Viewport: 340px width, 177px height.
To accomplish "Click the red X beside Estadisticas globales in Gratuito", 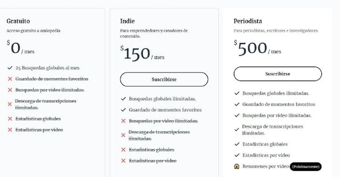I will point(10,119).
